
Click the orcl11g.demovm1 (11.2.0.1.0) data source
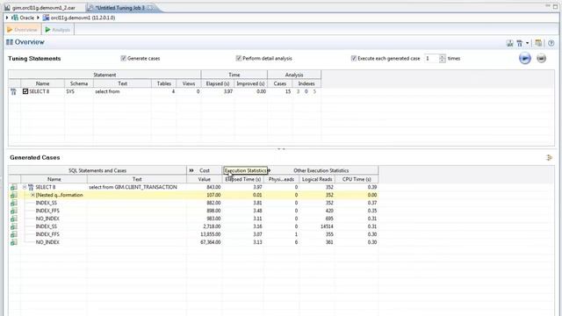[79, 18]
